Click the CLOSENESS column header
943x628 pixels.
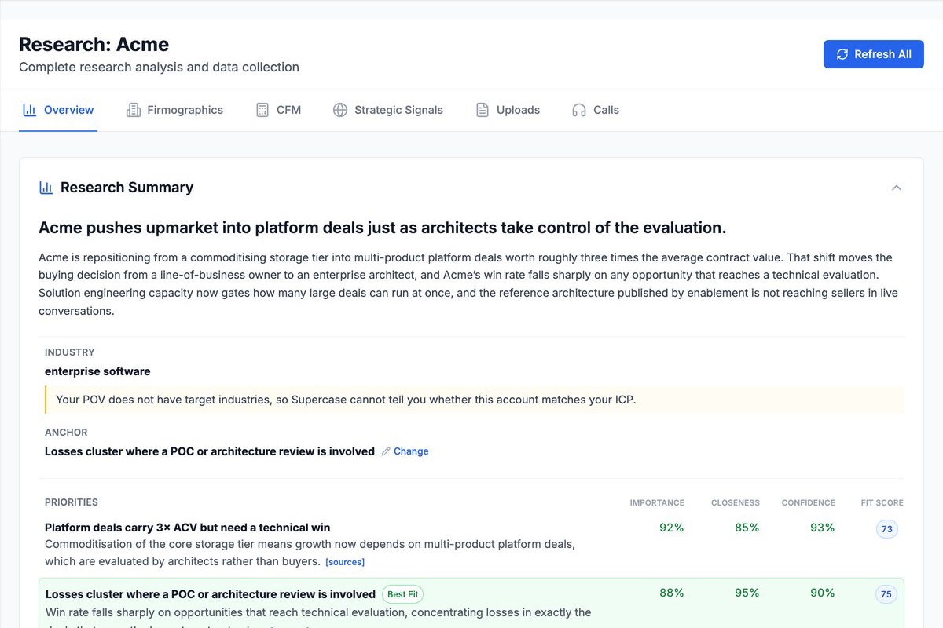[x=736, y=502]
